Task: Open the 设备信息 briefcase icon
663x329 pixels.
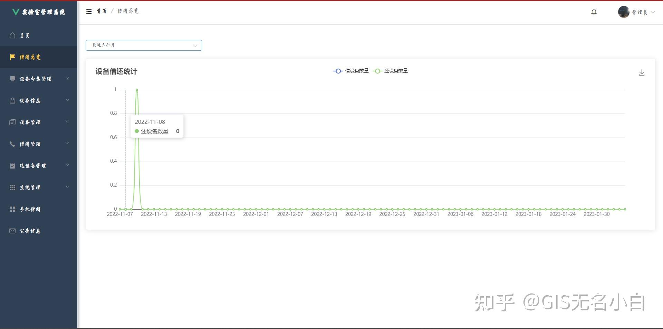Action: [x=12, y=100]
